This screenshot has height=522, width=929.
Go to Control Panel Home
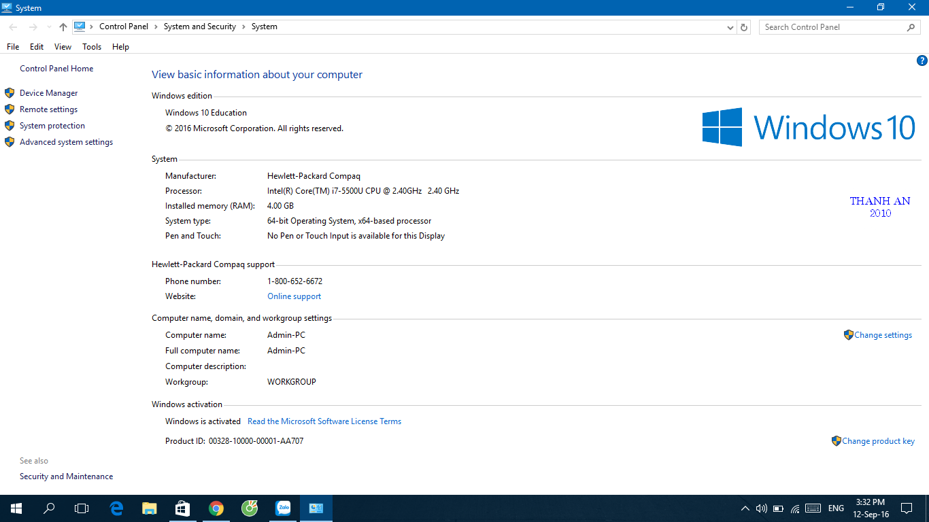point(56,69)
